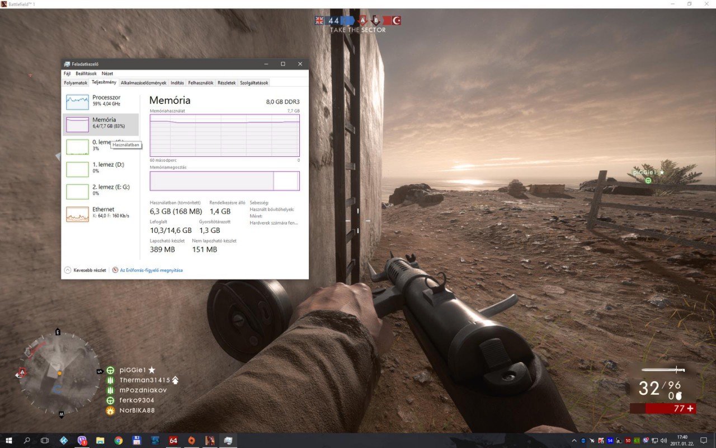Image resolution: width=716 pixels, height=448 pixels.
Task: Open the clock showing 17:40
Action: click(x=682, y=440)
